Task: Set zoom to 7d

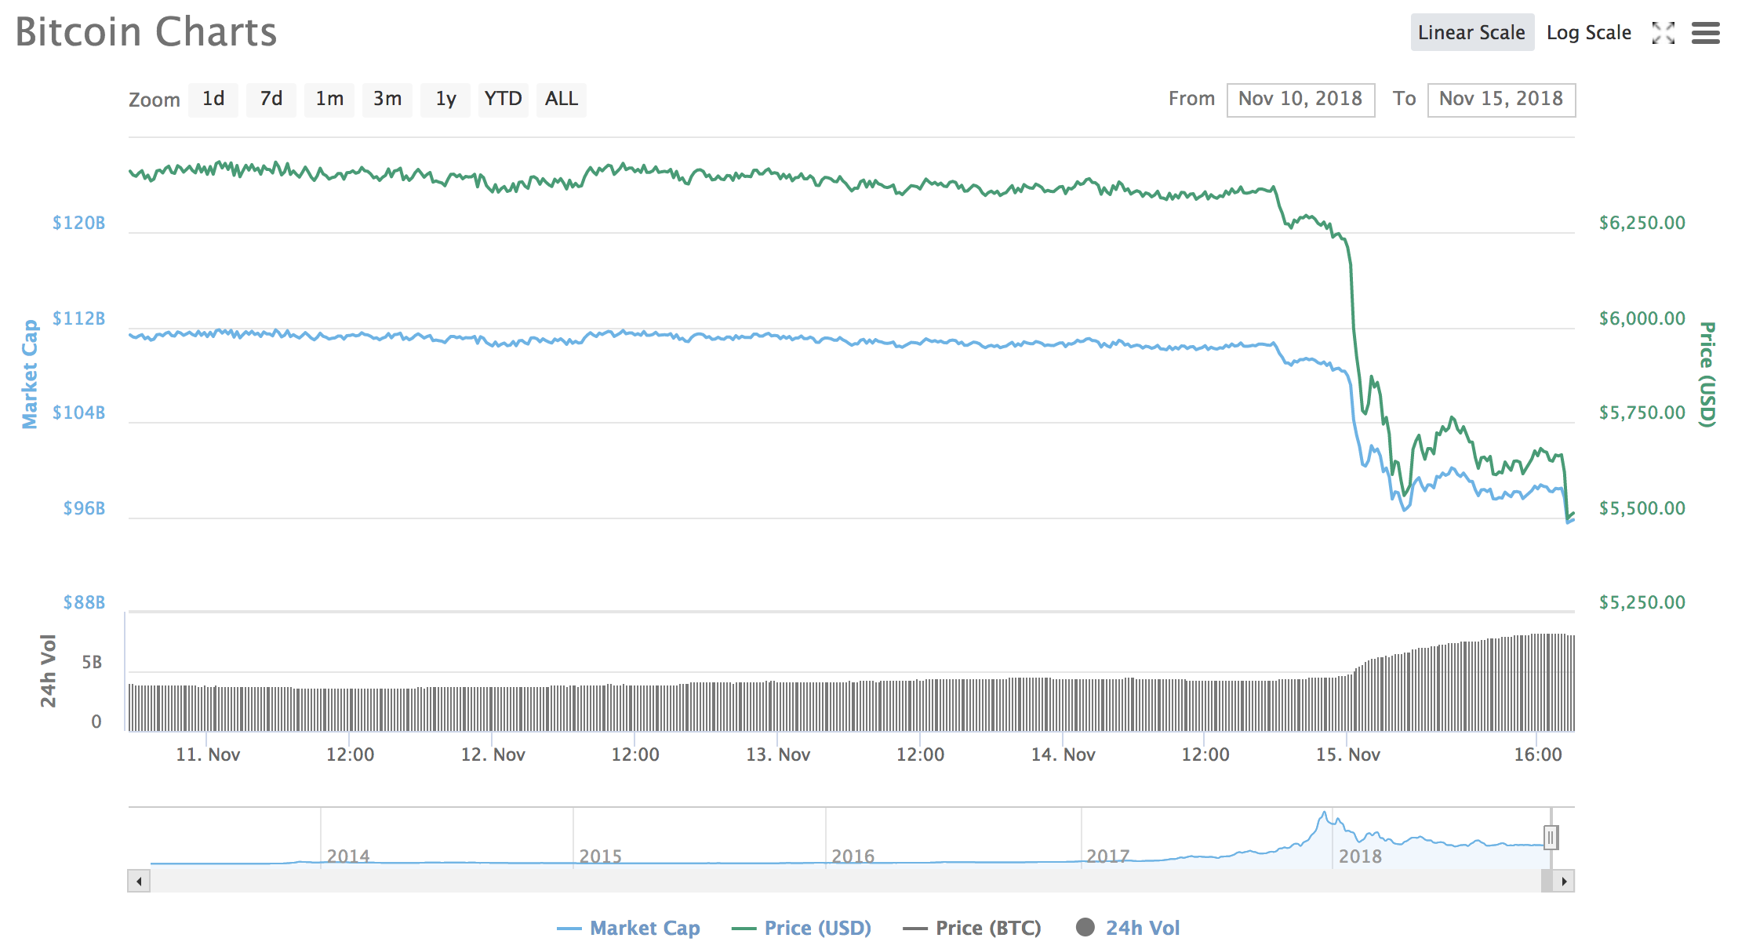Action: pos(271,99)
